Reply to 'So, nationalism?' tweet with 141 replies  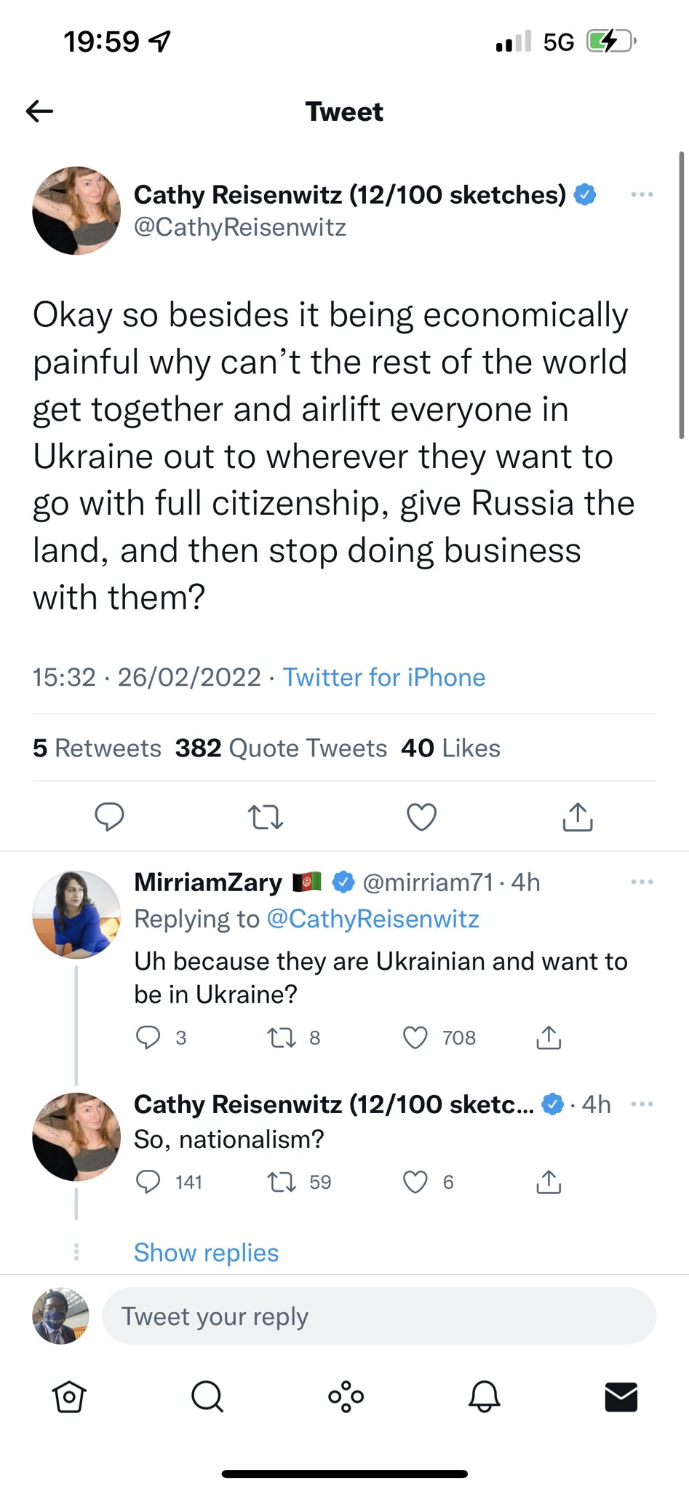pos(148,1182)
